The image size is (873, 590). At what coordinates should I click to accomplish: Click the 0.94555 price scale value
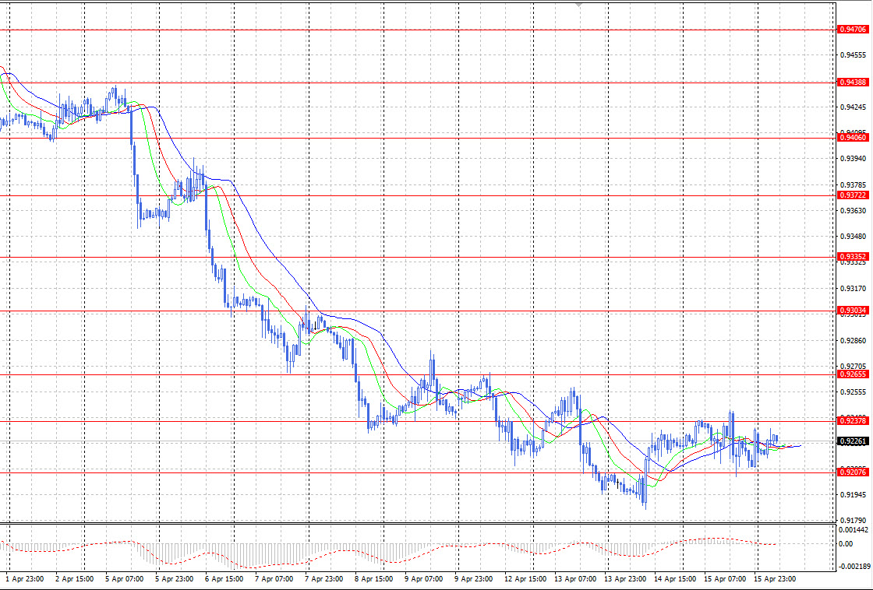click(x=853, y=55)
